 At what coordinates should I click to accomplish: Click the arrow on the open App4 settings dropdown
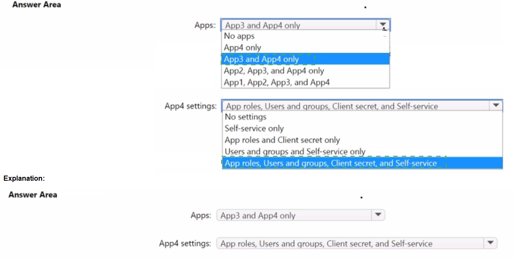coord(496,106)
